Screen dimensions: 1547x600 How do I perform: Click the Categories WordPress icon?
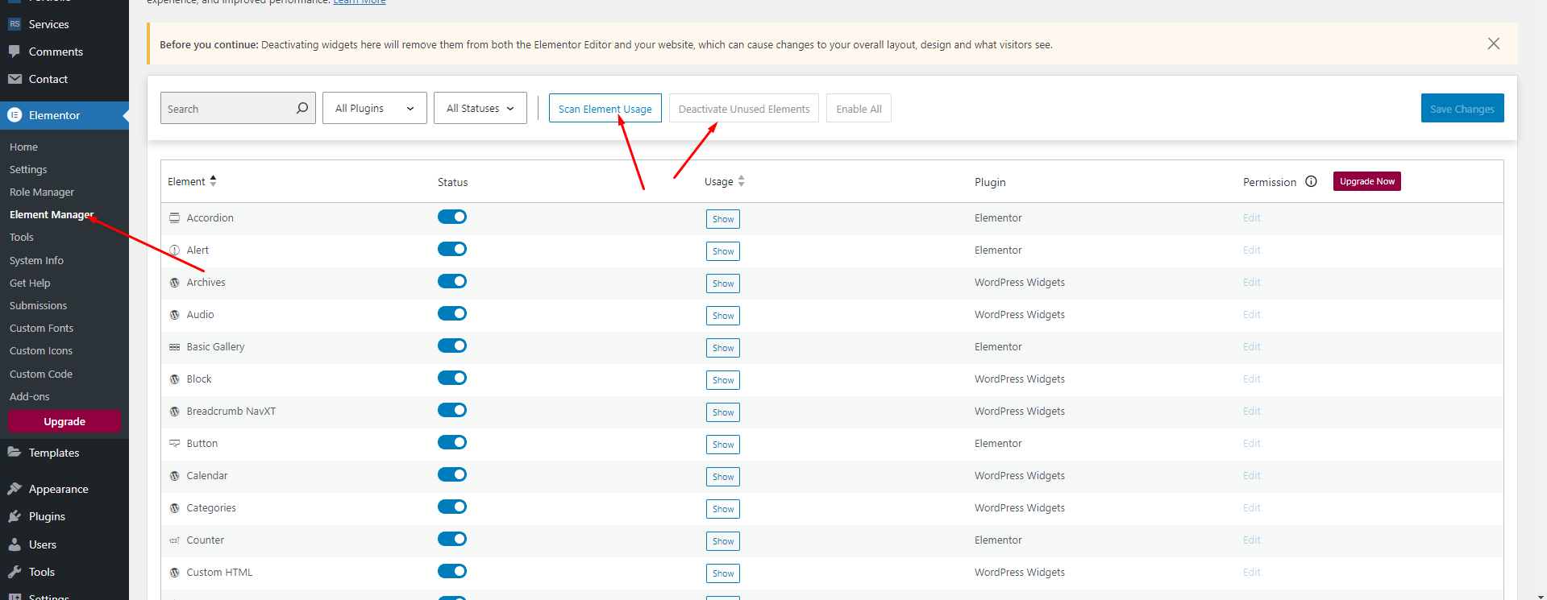(174, 507)
